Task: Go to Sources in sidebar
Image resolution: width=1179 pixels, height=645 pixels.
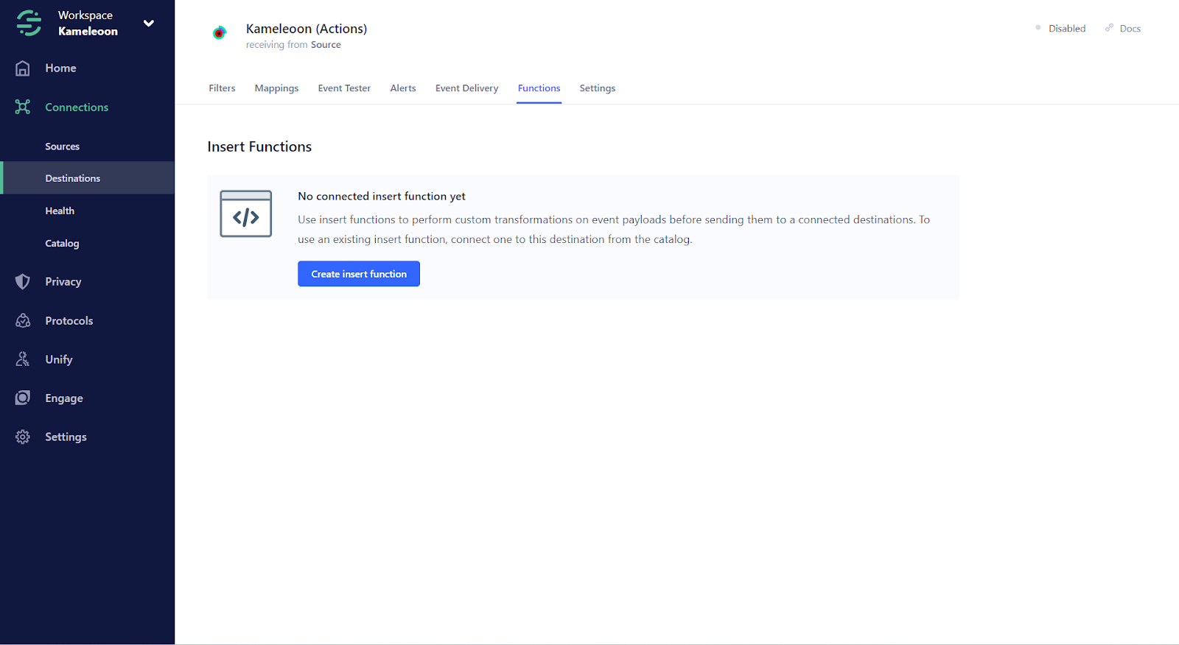Action: click(x=63, y=147)
